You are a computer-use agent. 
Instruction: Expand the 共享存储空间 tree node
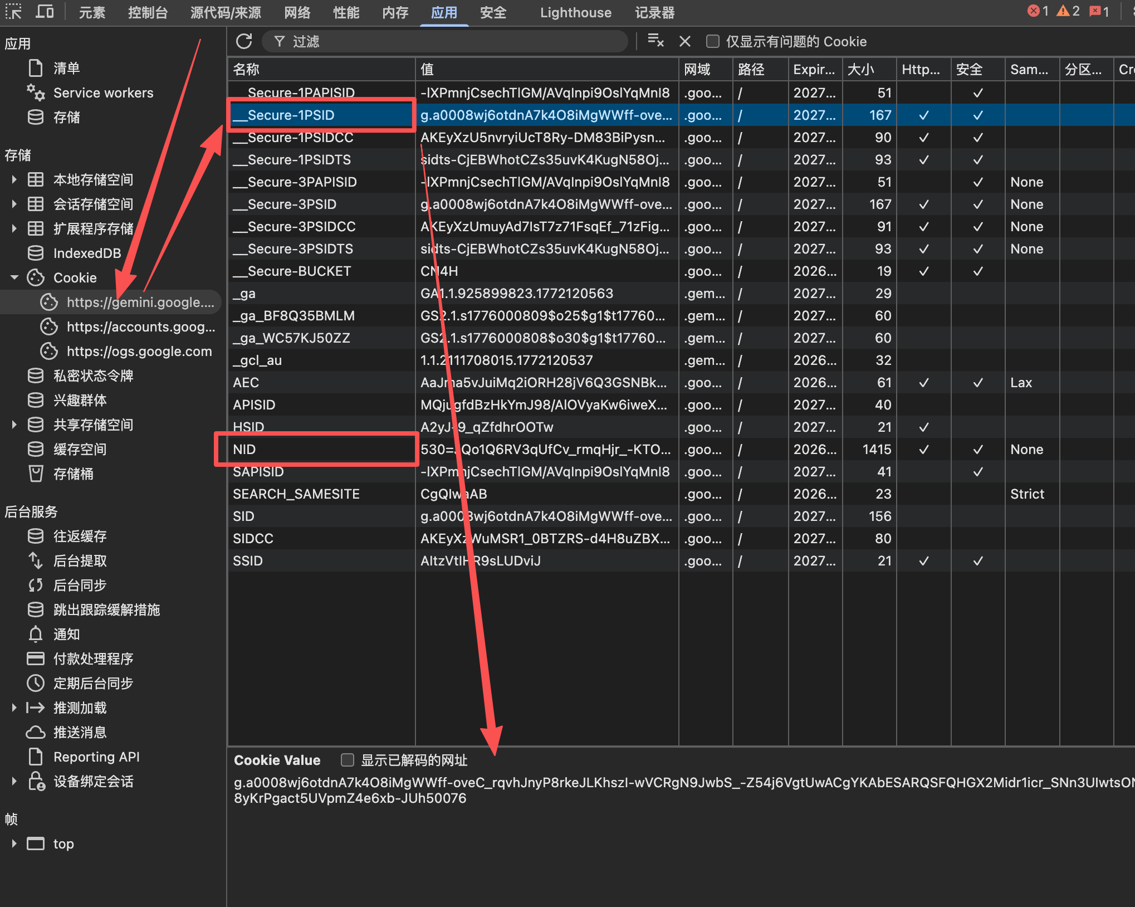coord(14,425)
